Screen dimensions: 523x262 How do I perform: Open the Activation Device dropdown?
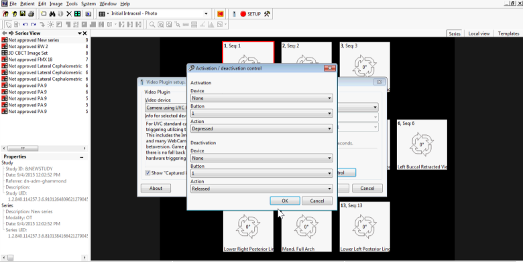(x=261, y=98)
